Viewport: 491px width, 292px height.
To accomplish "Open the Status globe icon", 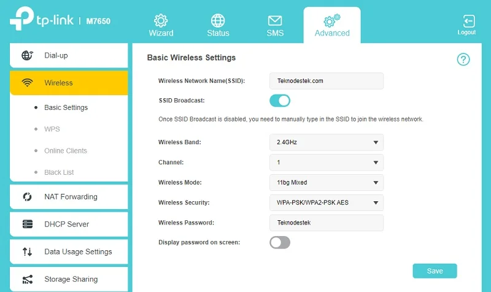I will (218, 20).
